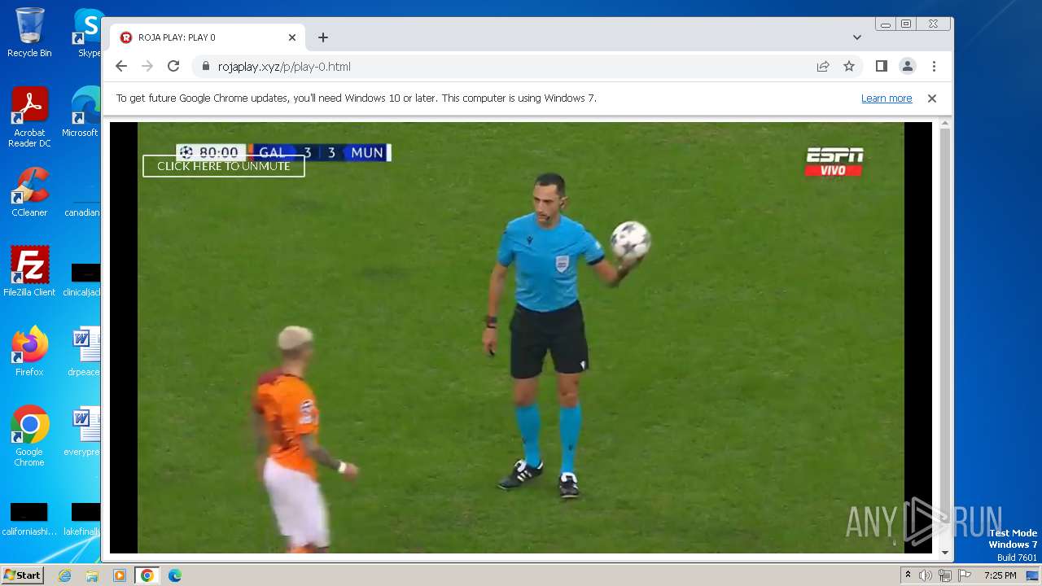Expand the tab search chevron

(857, 37)
